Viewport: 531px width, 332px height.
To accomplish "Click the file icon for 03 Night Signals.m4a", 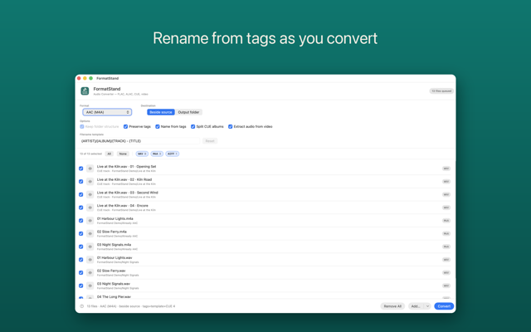I will [90, 247].
